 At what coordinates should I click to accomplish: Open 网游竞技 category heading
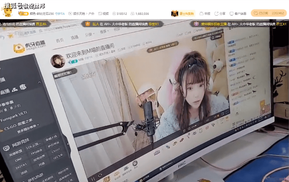click(x=21, y=143)
